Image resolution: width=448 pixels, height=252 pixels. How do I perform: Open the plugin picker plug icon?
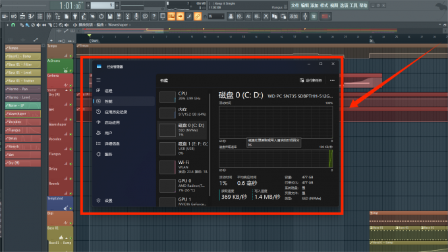[75, 16]
